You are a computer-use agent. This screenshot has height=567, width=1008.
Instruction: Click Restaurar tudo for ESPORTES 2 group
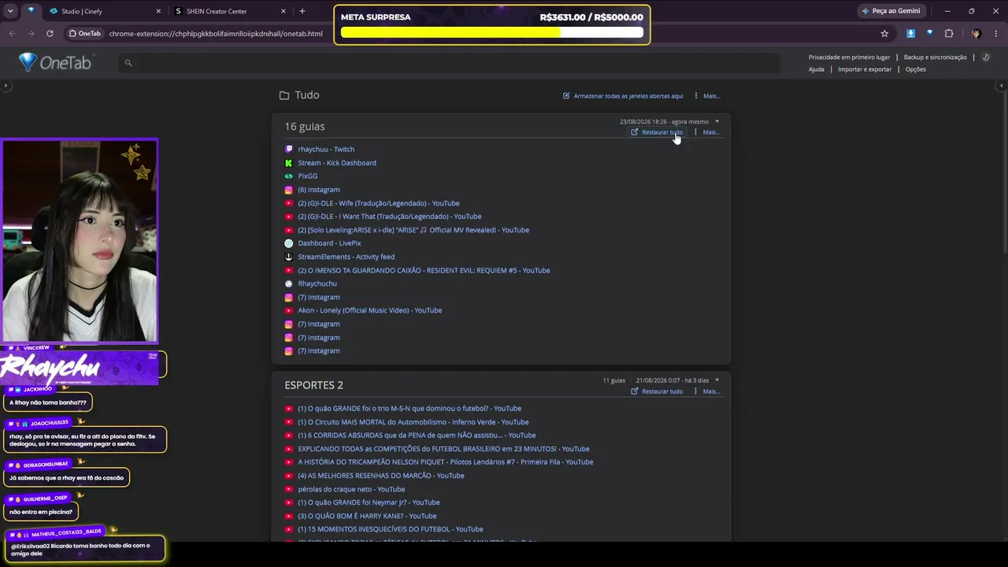(x=657, y=391)
